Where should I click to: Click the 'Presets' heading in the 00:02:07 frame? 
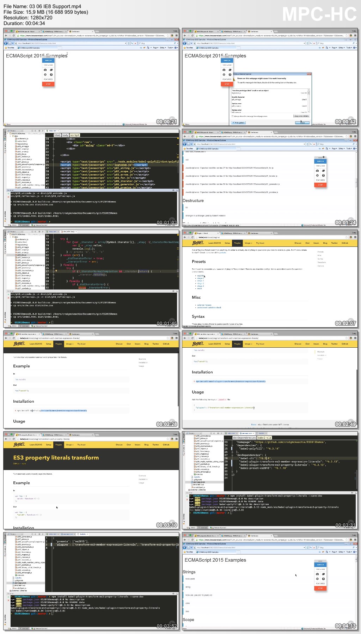coord(199,262)
